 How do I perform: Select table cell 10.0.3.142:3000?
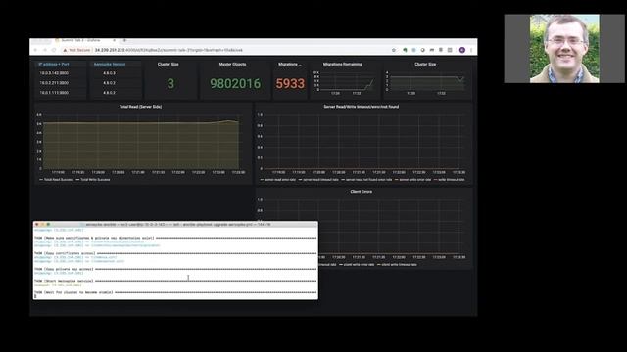click(x=54, y=73)
